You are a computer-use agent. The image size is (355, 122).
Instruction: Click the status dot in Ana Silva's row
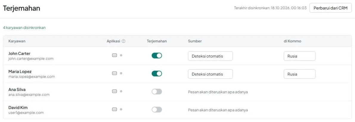tap(121, 91)
